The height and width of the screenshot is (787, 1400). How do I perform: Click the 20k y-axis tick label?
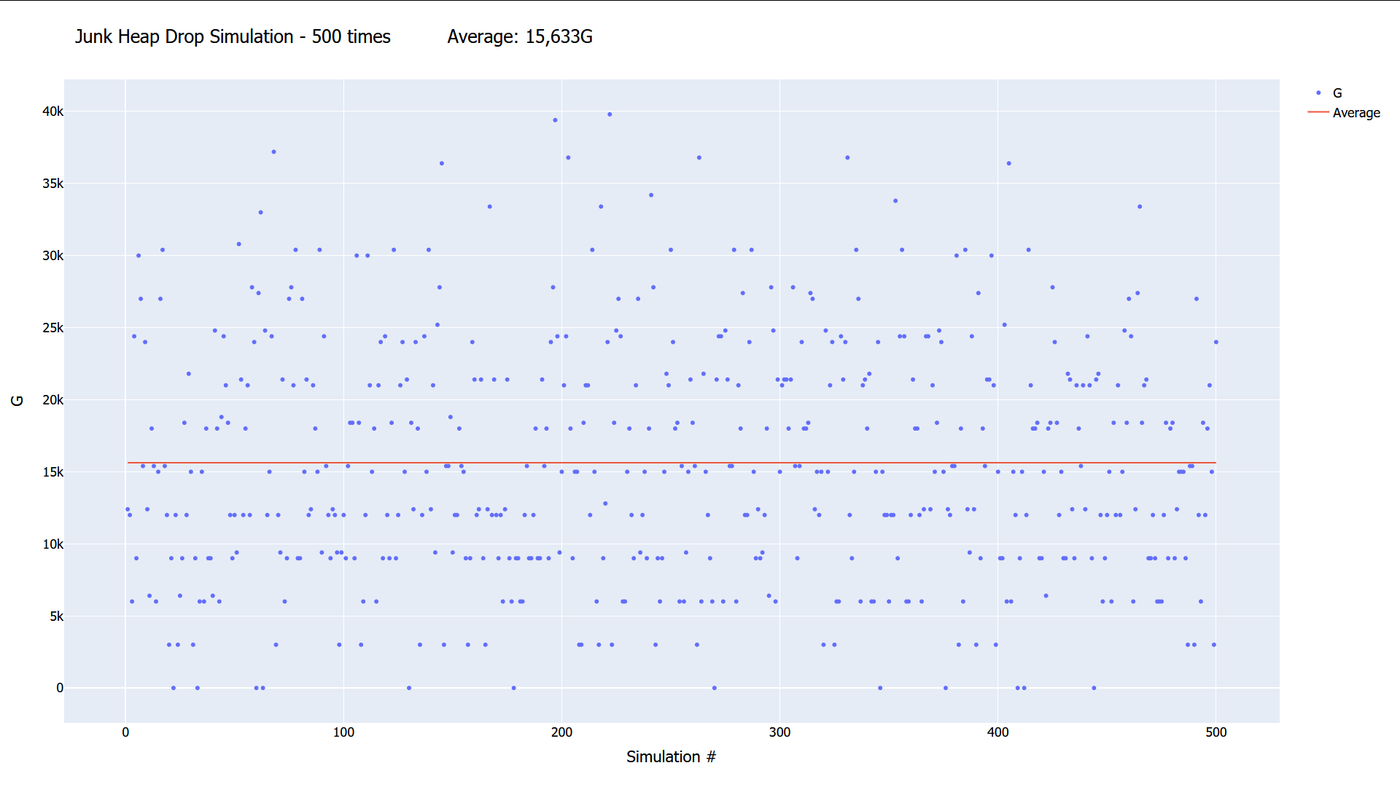tap(52, 400)
